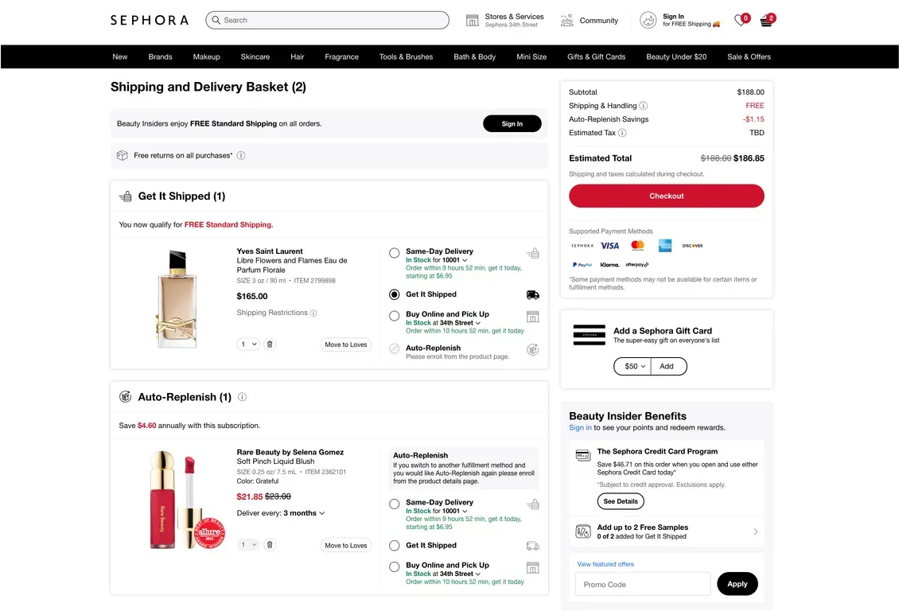Open the Makeup menu

[x=206, y=56]
